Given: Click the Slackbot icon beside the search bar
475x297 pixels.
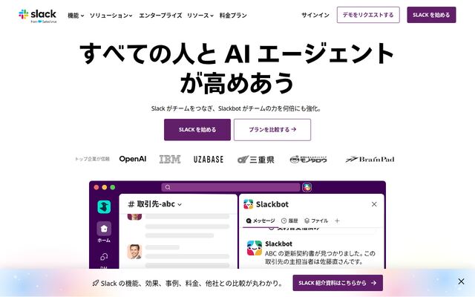Looking at the screenshot, I should pos(307,187).
